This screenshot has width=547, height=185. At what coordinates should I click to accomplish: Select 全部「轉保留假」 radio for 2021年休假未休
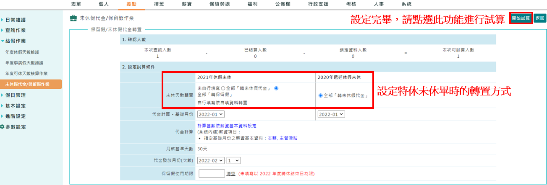click(x=276, y=88)
